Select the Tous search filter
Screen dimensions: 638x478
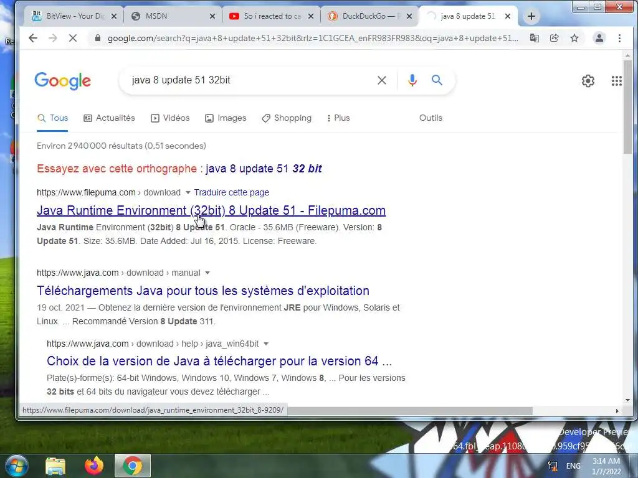point(52,118)
